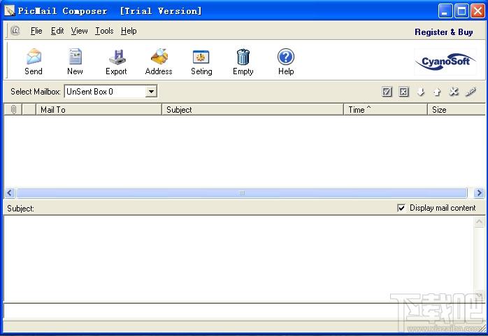Image resolution: width=488 pixels, height=336 pixels.
Task: Click the Help question mark icon
Action: (286, 62)
